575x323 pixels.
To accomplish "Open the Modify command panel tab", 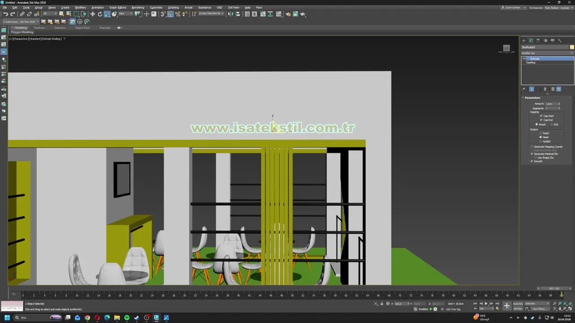I will (x=531, y=41).
